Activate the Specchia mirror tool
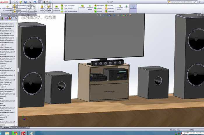Viewport: 204px width, 135px height. (x=110, y=12)
